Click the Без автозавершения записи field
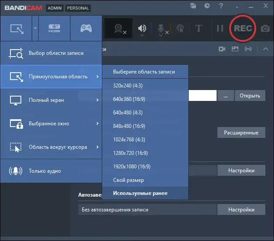This screenshot has width=274, height=241. click(147, 210)
